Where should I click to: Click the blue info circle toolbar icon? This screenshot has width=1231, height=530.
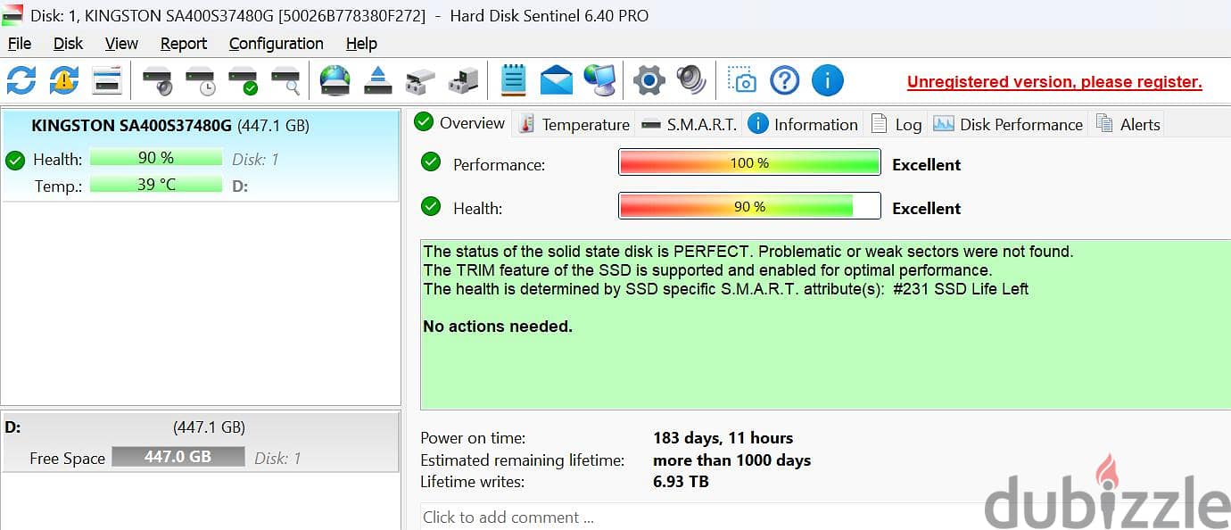[828, 80]
